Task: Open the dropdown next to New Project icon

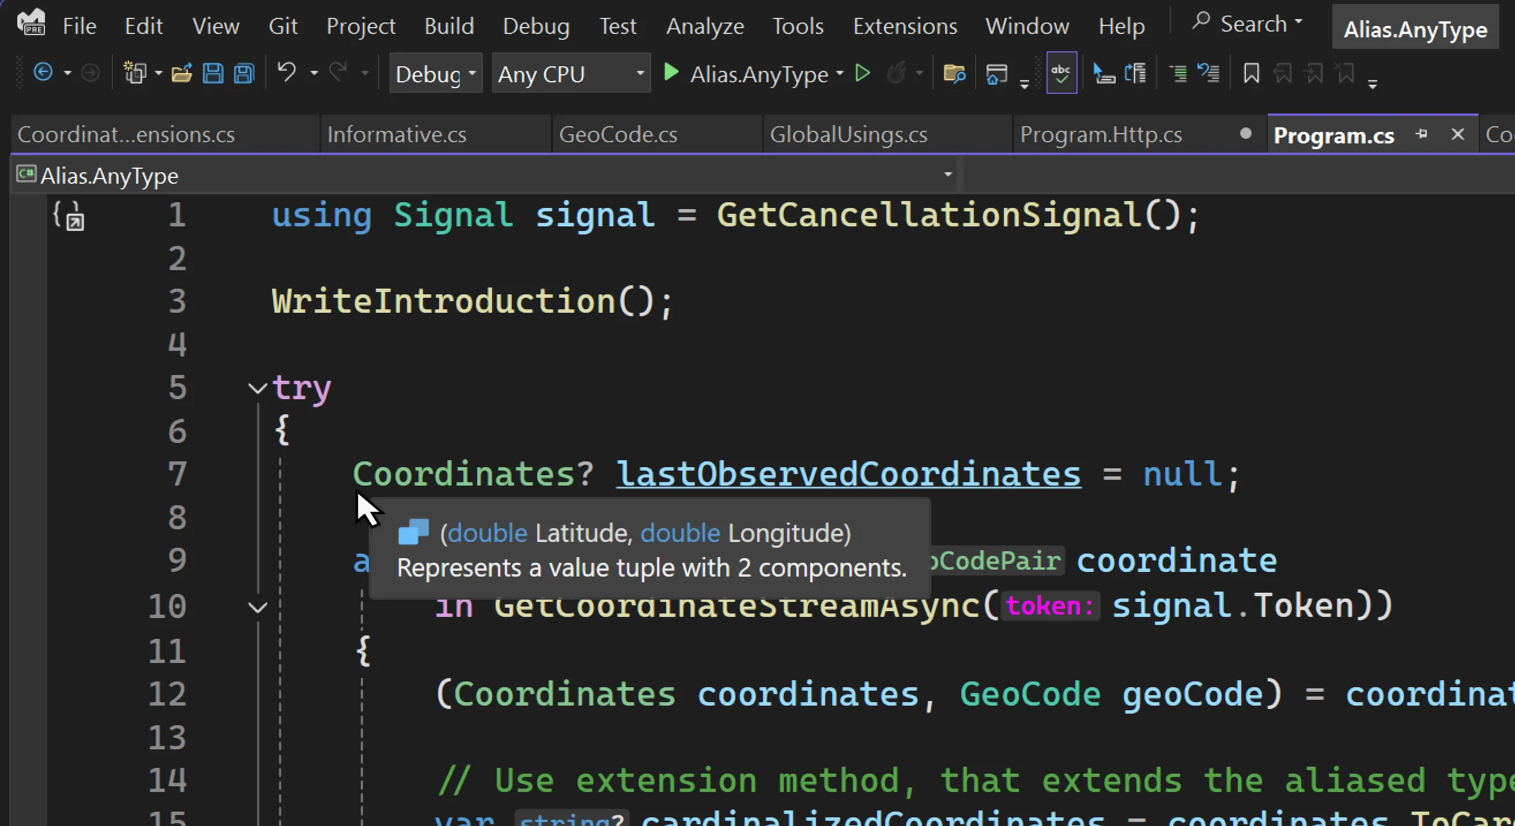Action: (x=158, y=74)
